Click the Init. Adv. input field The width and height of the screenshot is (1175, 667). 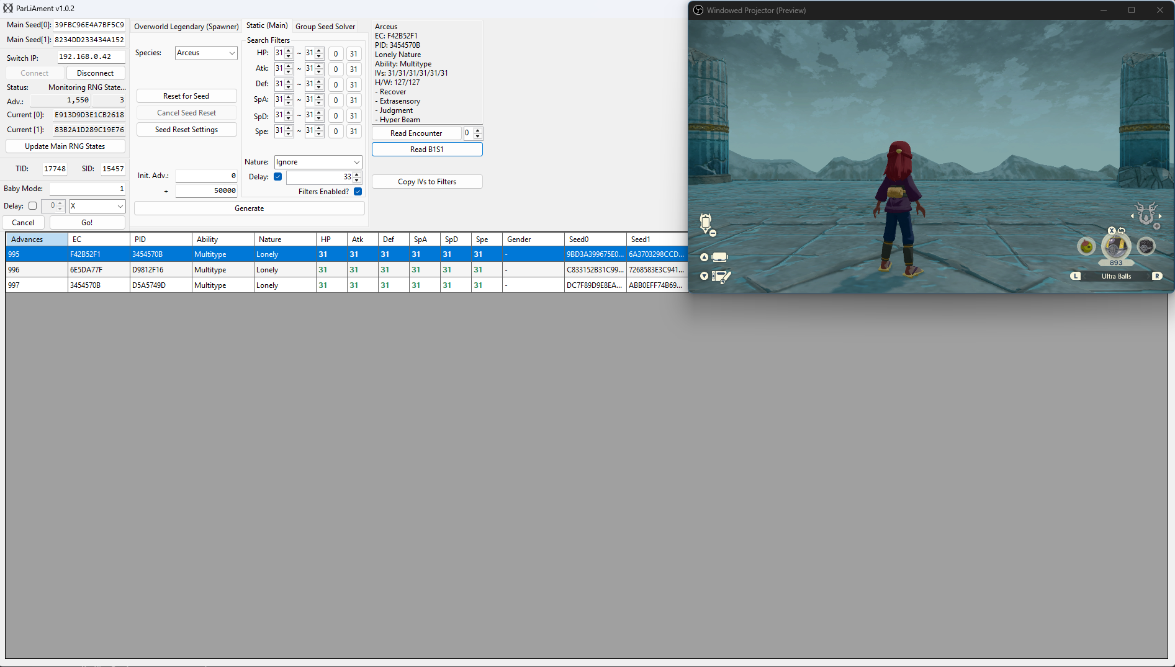tap(206, 176)
